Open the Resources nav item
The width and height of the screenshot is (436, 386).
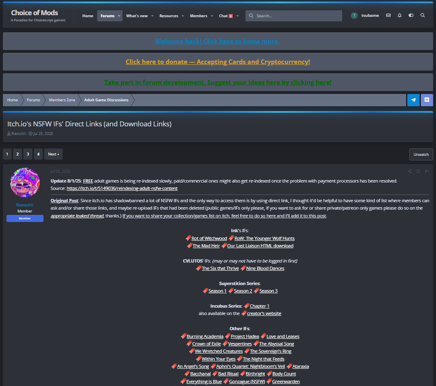tap(169, 16)
